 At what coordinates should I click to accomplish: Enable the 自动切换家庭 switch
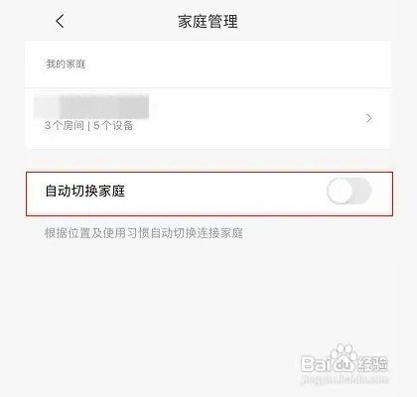pos(349,191)
